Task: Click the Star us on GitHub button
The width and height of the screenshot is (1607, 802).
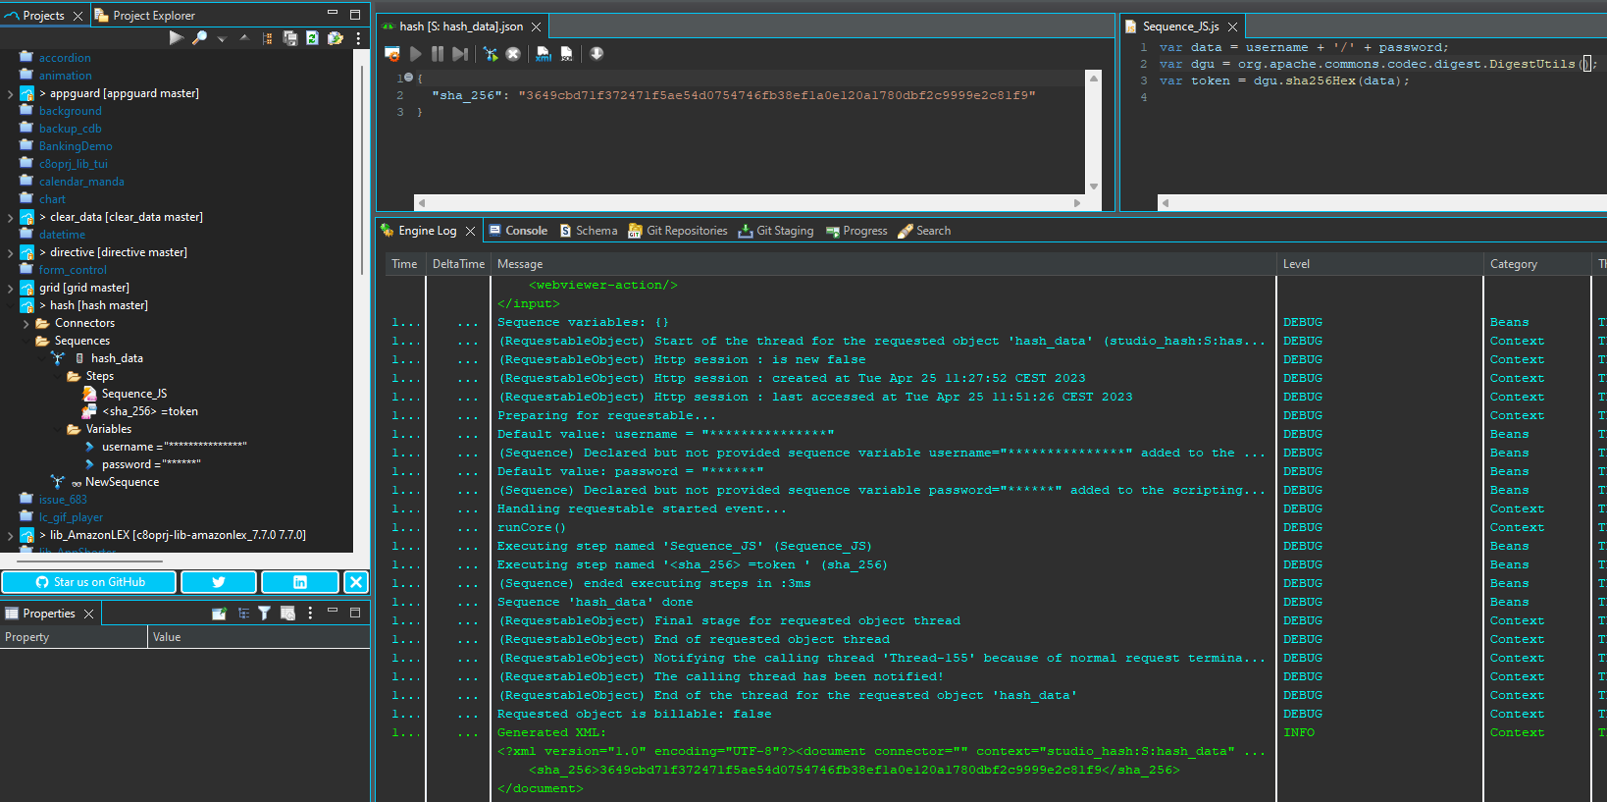Action: tap(89, 582)
